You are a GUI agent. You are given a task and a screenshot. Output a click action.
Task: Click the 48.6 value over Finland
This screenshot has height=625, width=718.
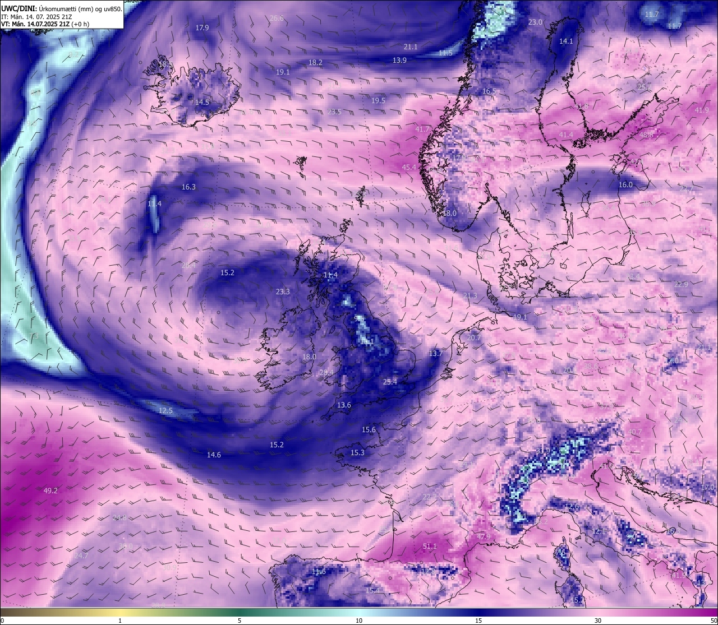click(x=646, y=135)
